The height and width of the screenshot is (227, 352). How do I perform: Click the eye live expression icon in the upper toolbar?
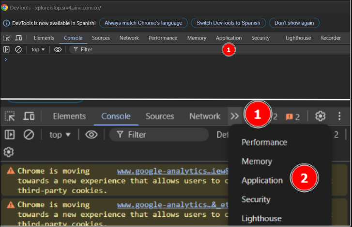[x=58, y=49]
